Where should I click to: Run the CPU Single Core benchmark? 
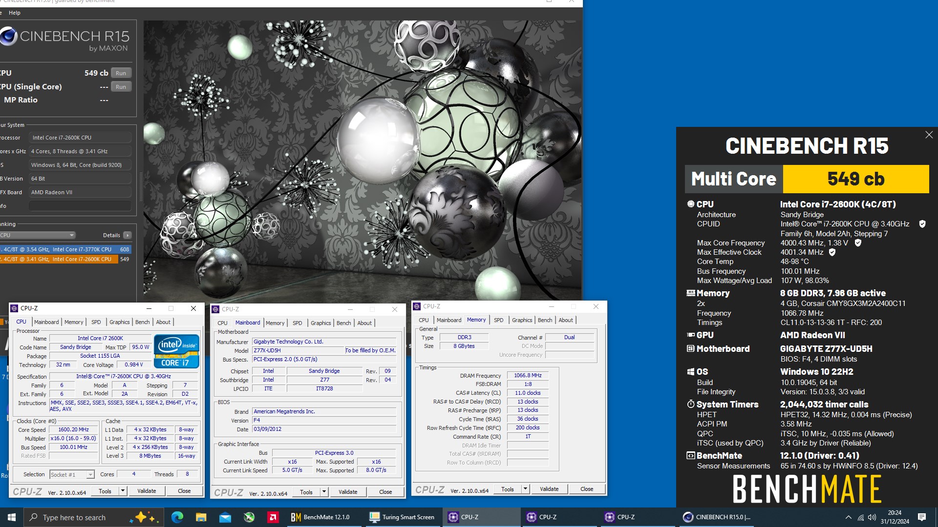coord(121,87)
